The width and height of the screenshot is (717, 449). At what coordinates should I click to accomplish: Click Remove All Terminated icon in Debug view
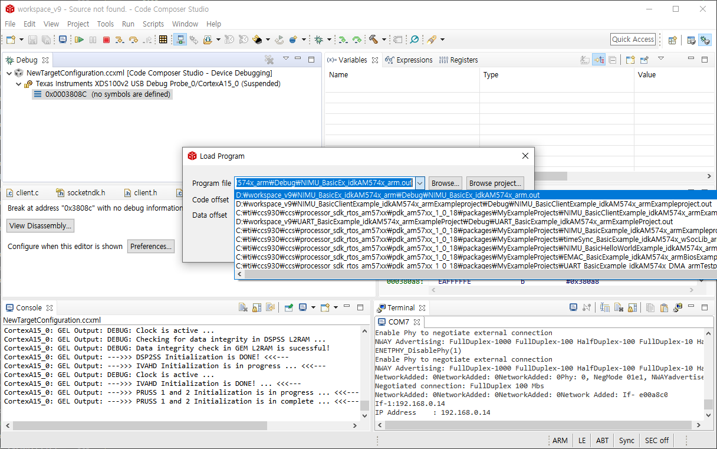pos(269,60)
